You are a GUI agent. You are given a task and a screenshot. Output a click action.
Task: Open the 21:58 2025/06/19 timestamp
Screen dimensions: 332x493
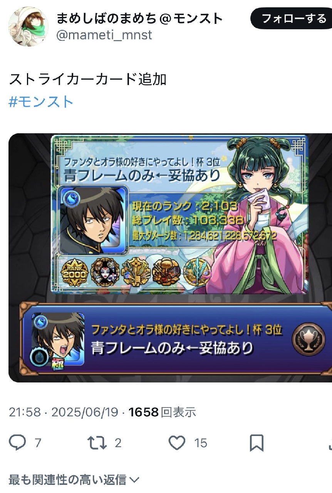point(63,412)
